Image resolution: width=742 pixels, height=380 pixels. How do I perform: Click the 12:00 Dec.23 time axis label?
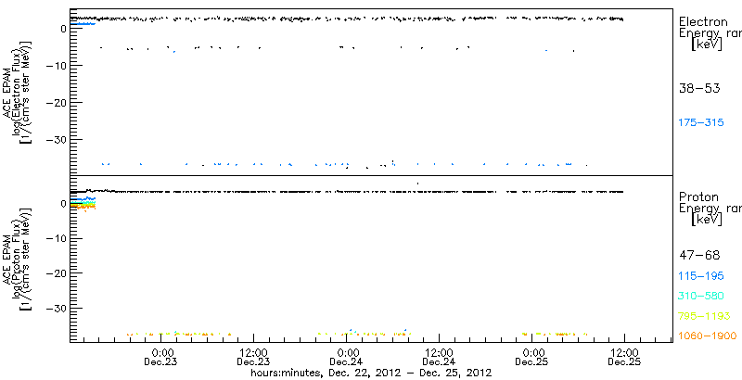pyautogui.click(x=253, y=357)
